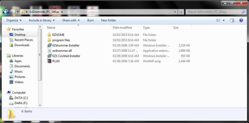Click the search magnifier icon
The height and width of the screenshot is (123, 249).
(x=244, y=12)
